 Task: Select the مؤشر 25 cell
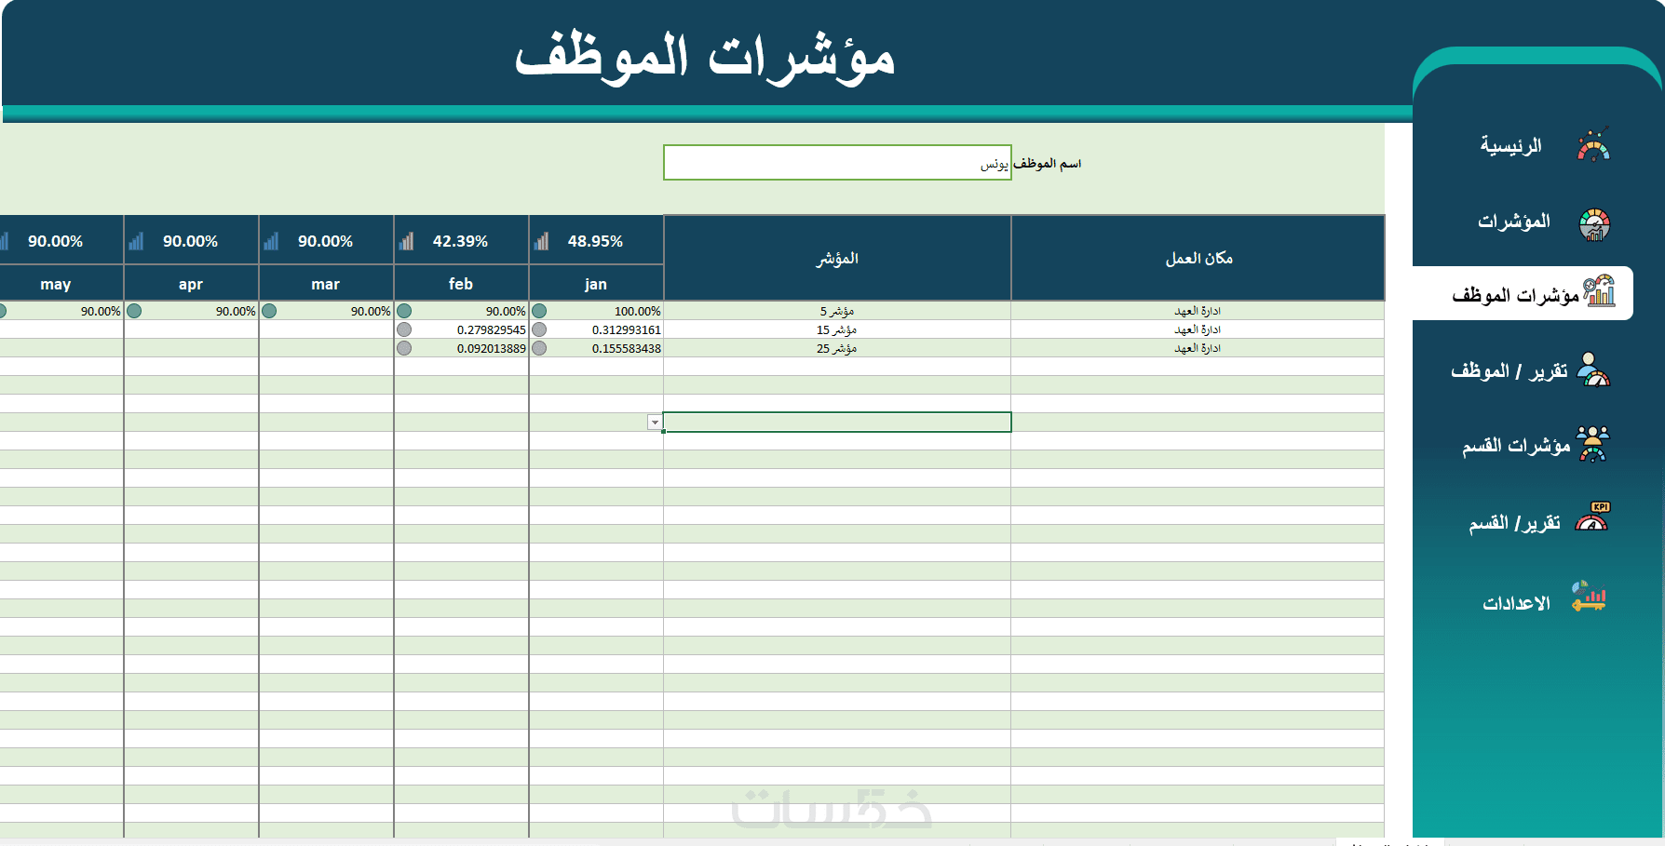coord(837,348)
